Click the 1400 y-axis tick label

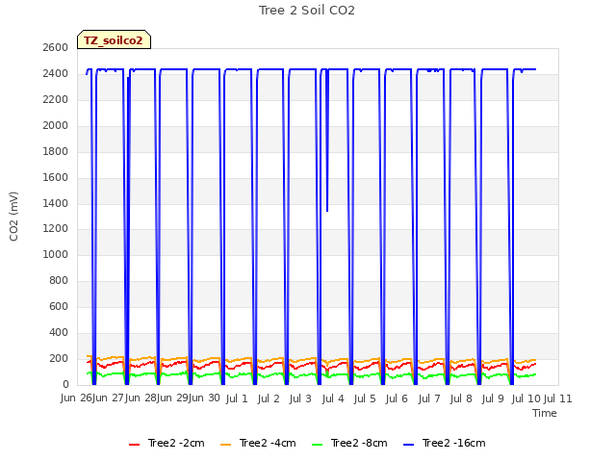click(x=56, y=203)
